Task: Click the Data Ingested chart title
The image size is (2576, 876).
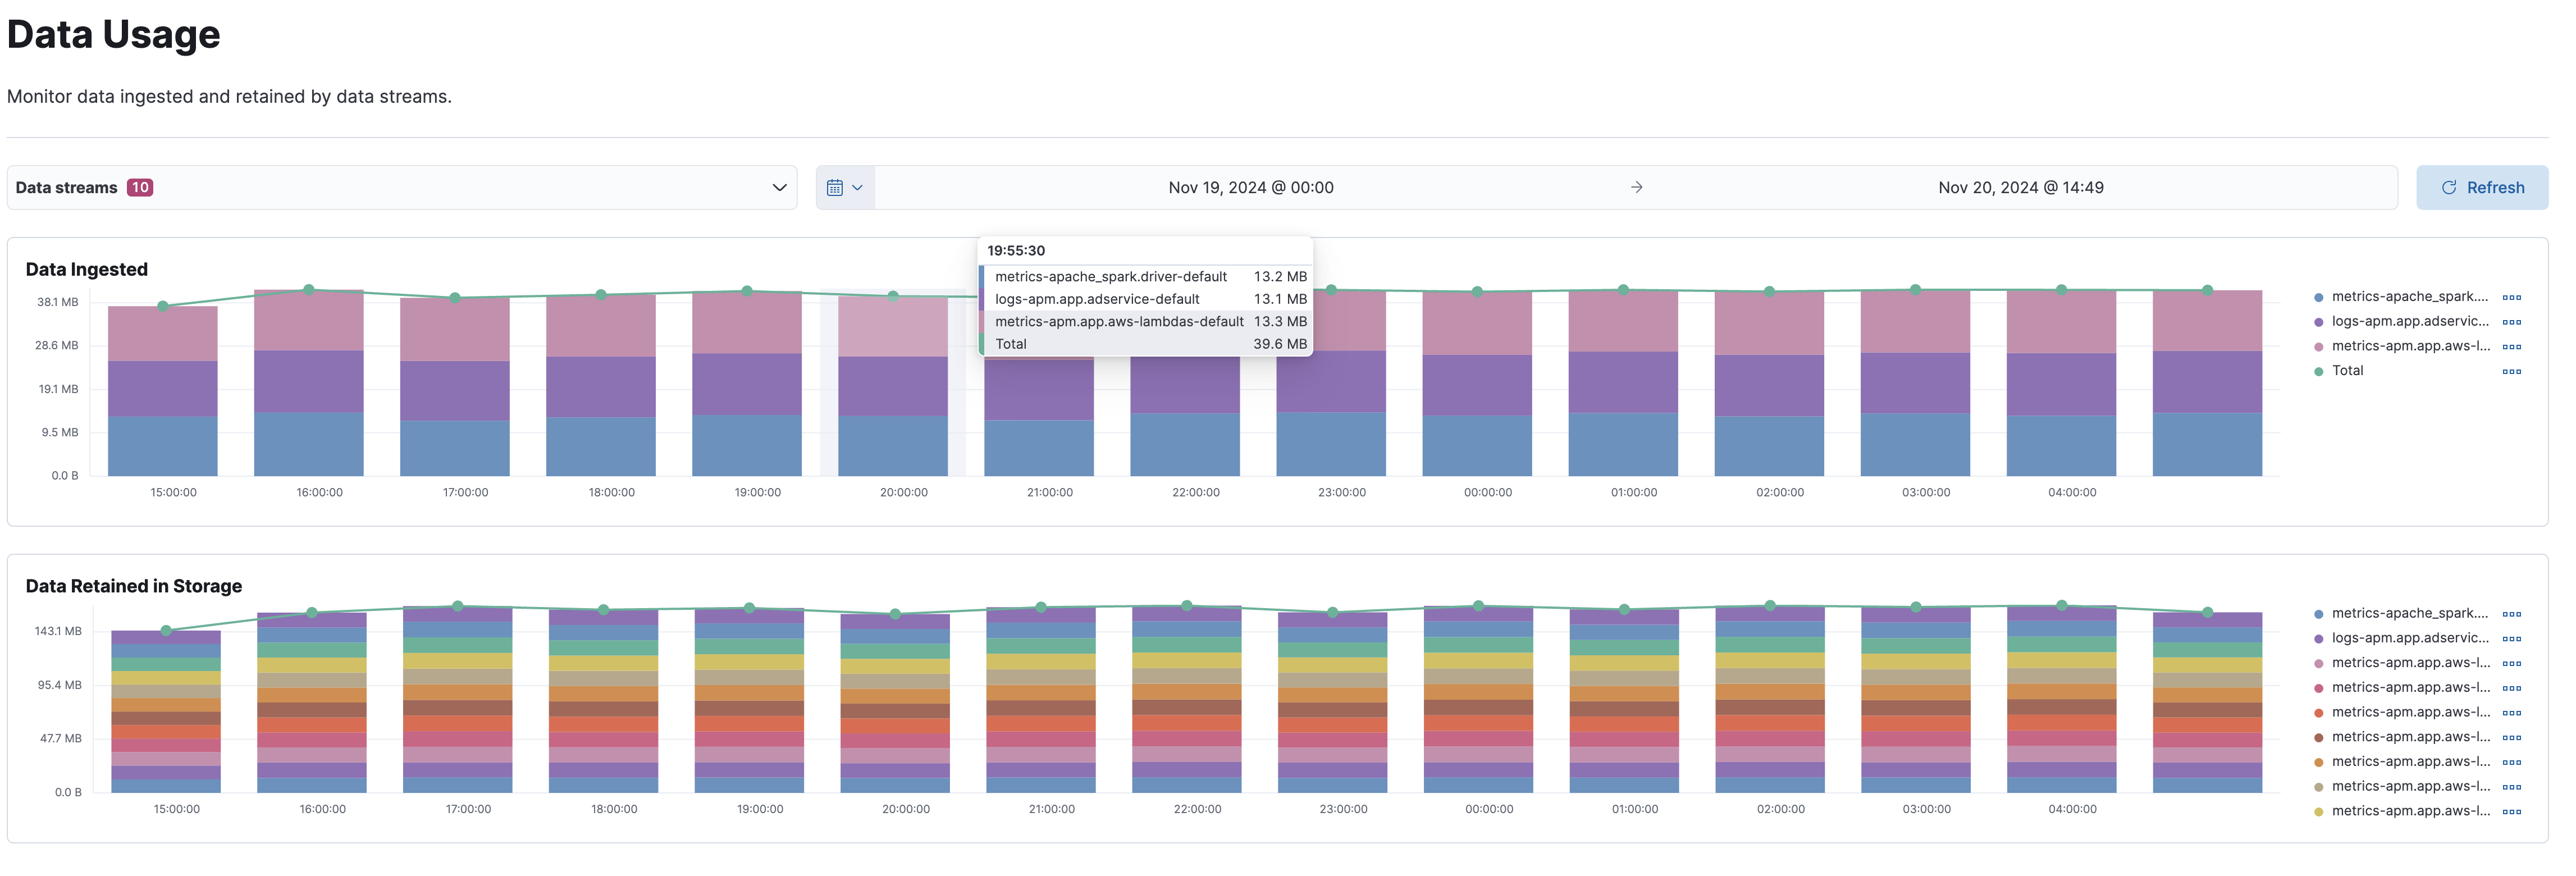Action: (x=87, y=269)
